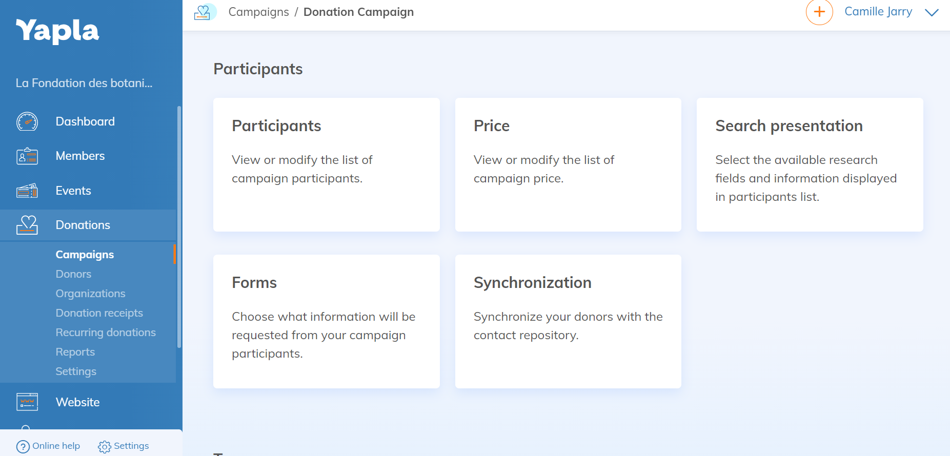Click the Members ID card icon
950x456 pixels.
(x=27, y=156)
